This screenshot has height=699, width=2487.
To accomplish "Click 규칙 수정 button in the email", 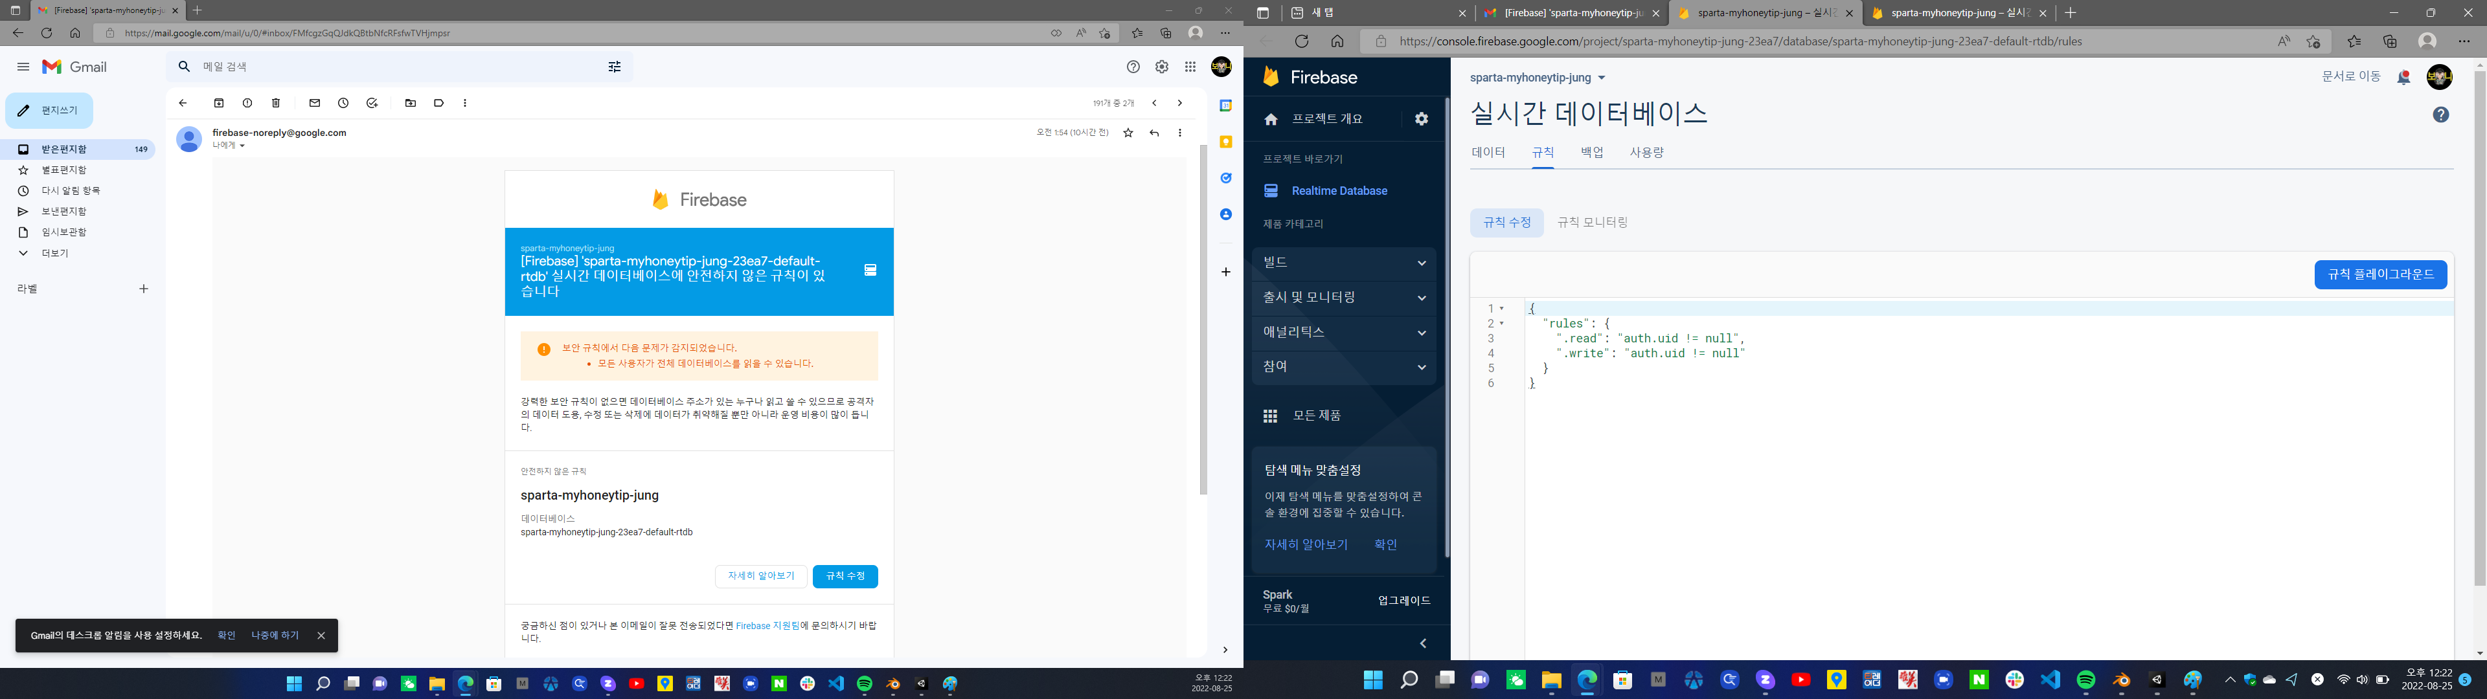I will pos(845,577).
